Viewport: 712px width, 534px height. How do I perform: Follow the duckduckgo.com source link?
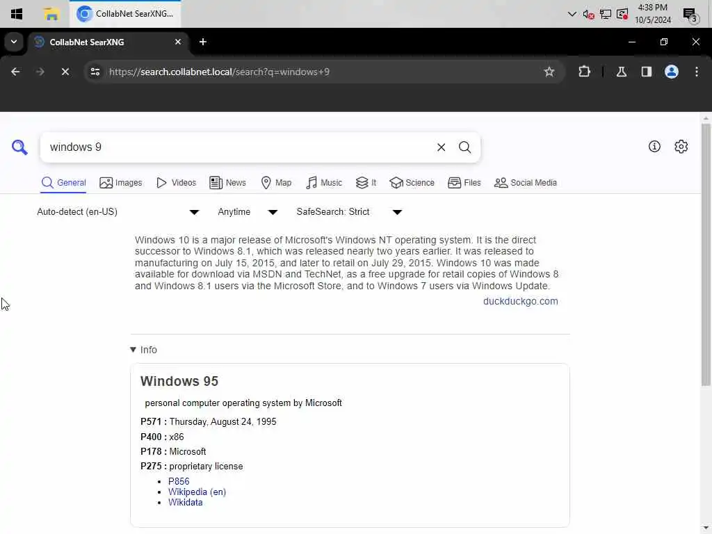(x=520, y=301)
